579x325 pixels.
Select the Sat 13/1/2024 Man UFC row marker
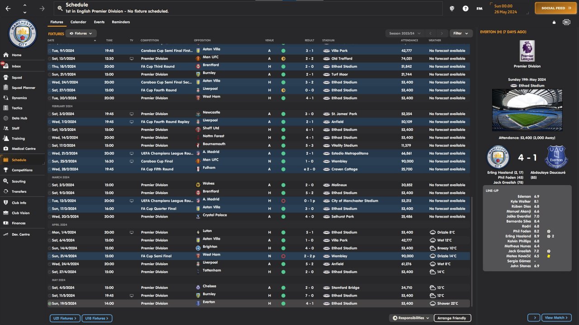pos(50,59)
